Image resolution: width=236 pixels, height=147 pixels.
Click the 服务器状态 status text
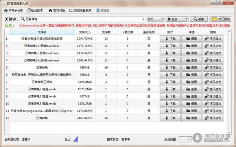click(x=20, y=139)
